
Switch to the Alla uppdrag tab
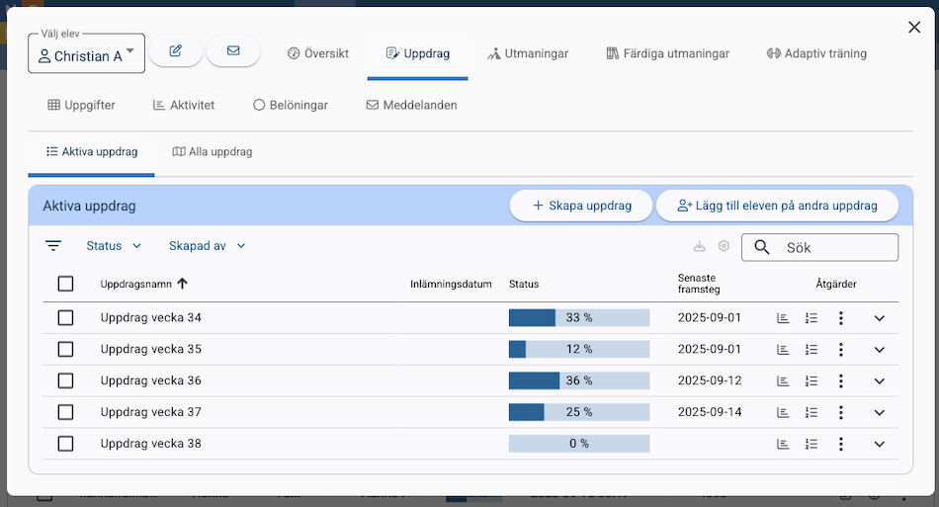[x=213, y=152]
